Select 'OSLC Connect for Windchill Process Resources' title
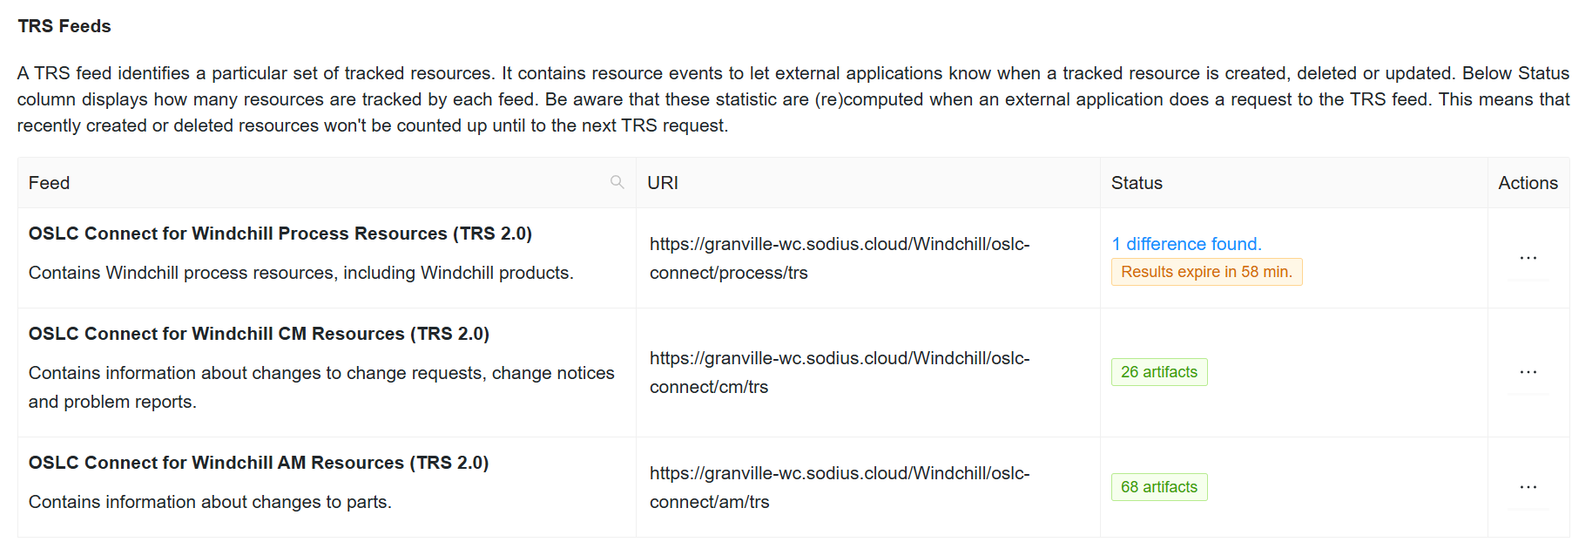 point(280,234)
